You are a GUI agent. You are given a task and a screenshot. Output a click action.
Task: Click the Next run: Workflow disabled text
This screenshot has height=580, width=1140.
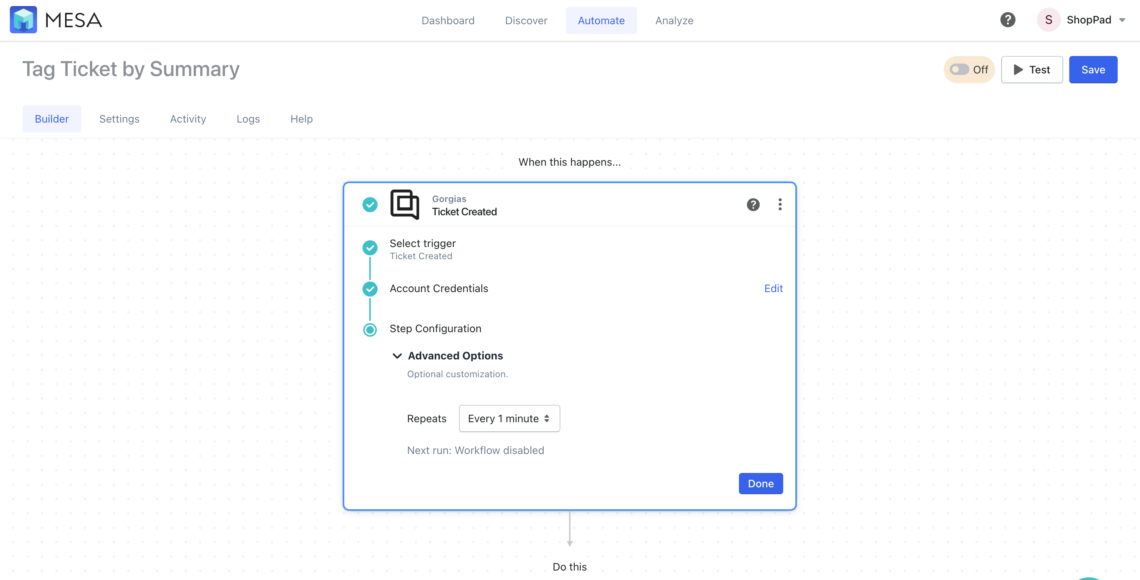tap(476, 450)
